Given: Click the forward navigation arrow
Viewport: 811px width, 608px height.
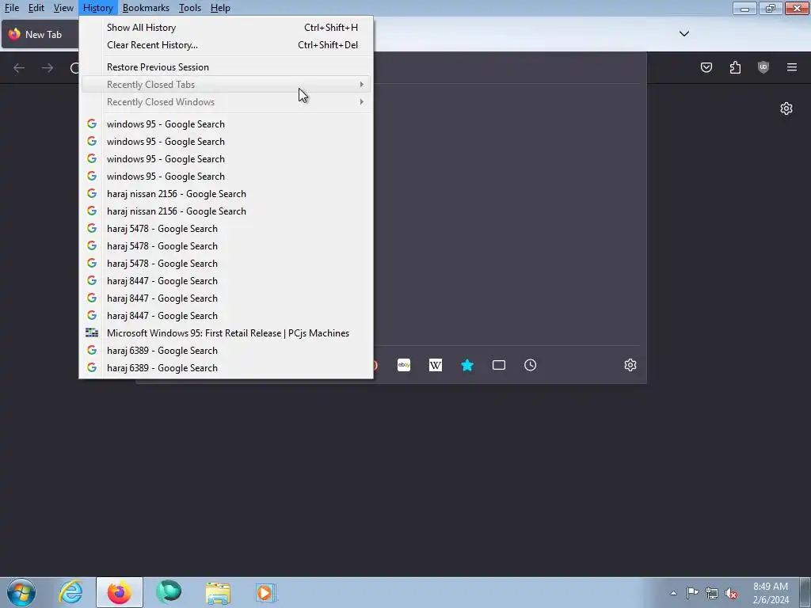Looking at the screenshot, I should pyautogui.click(x=47, y=68).
